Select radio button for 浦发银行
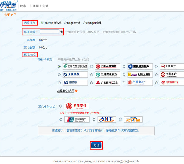This screenshot has width=184, height=164. [59, 83]
